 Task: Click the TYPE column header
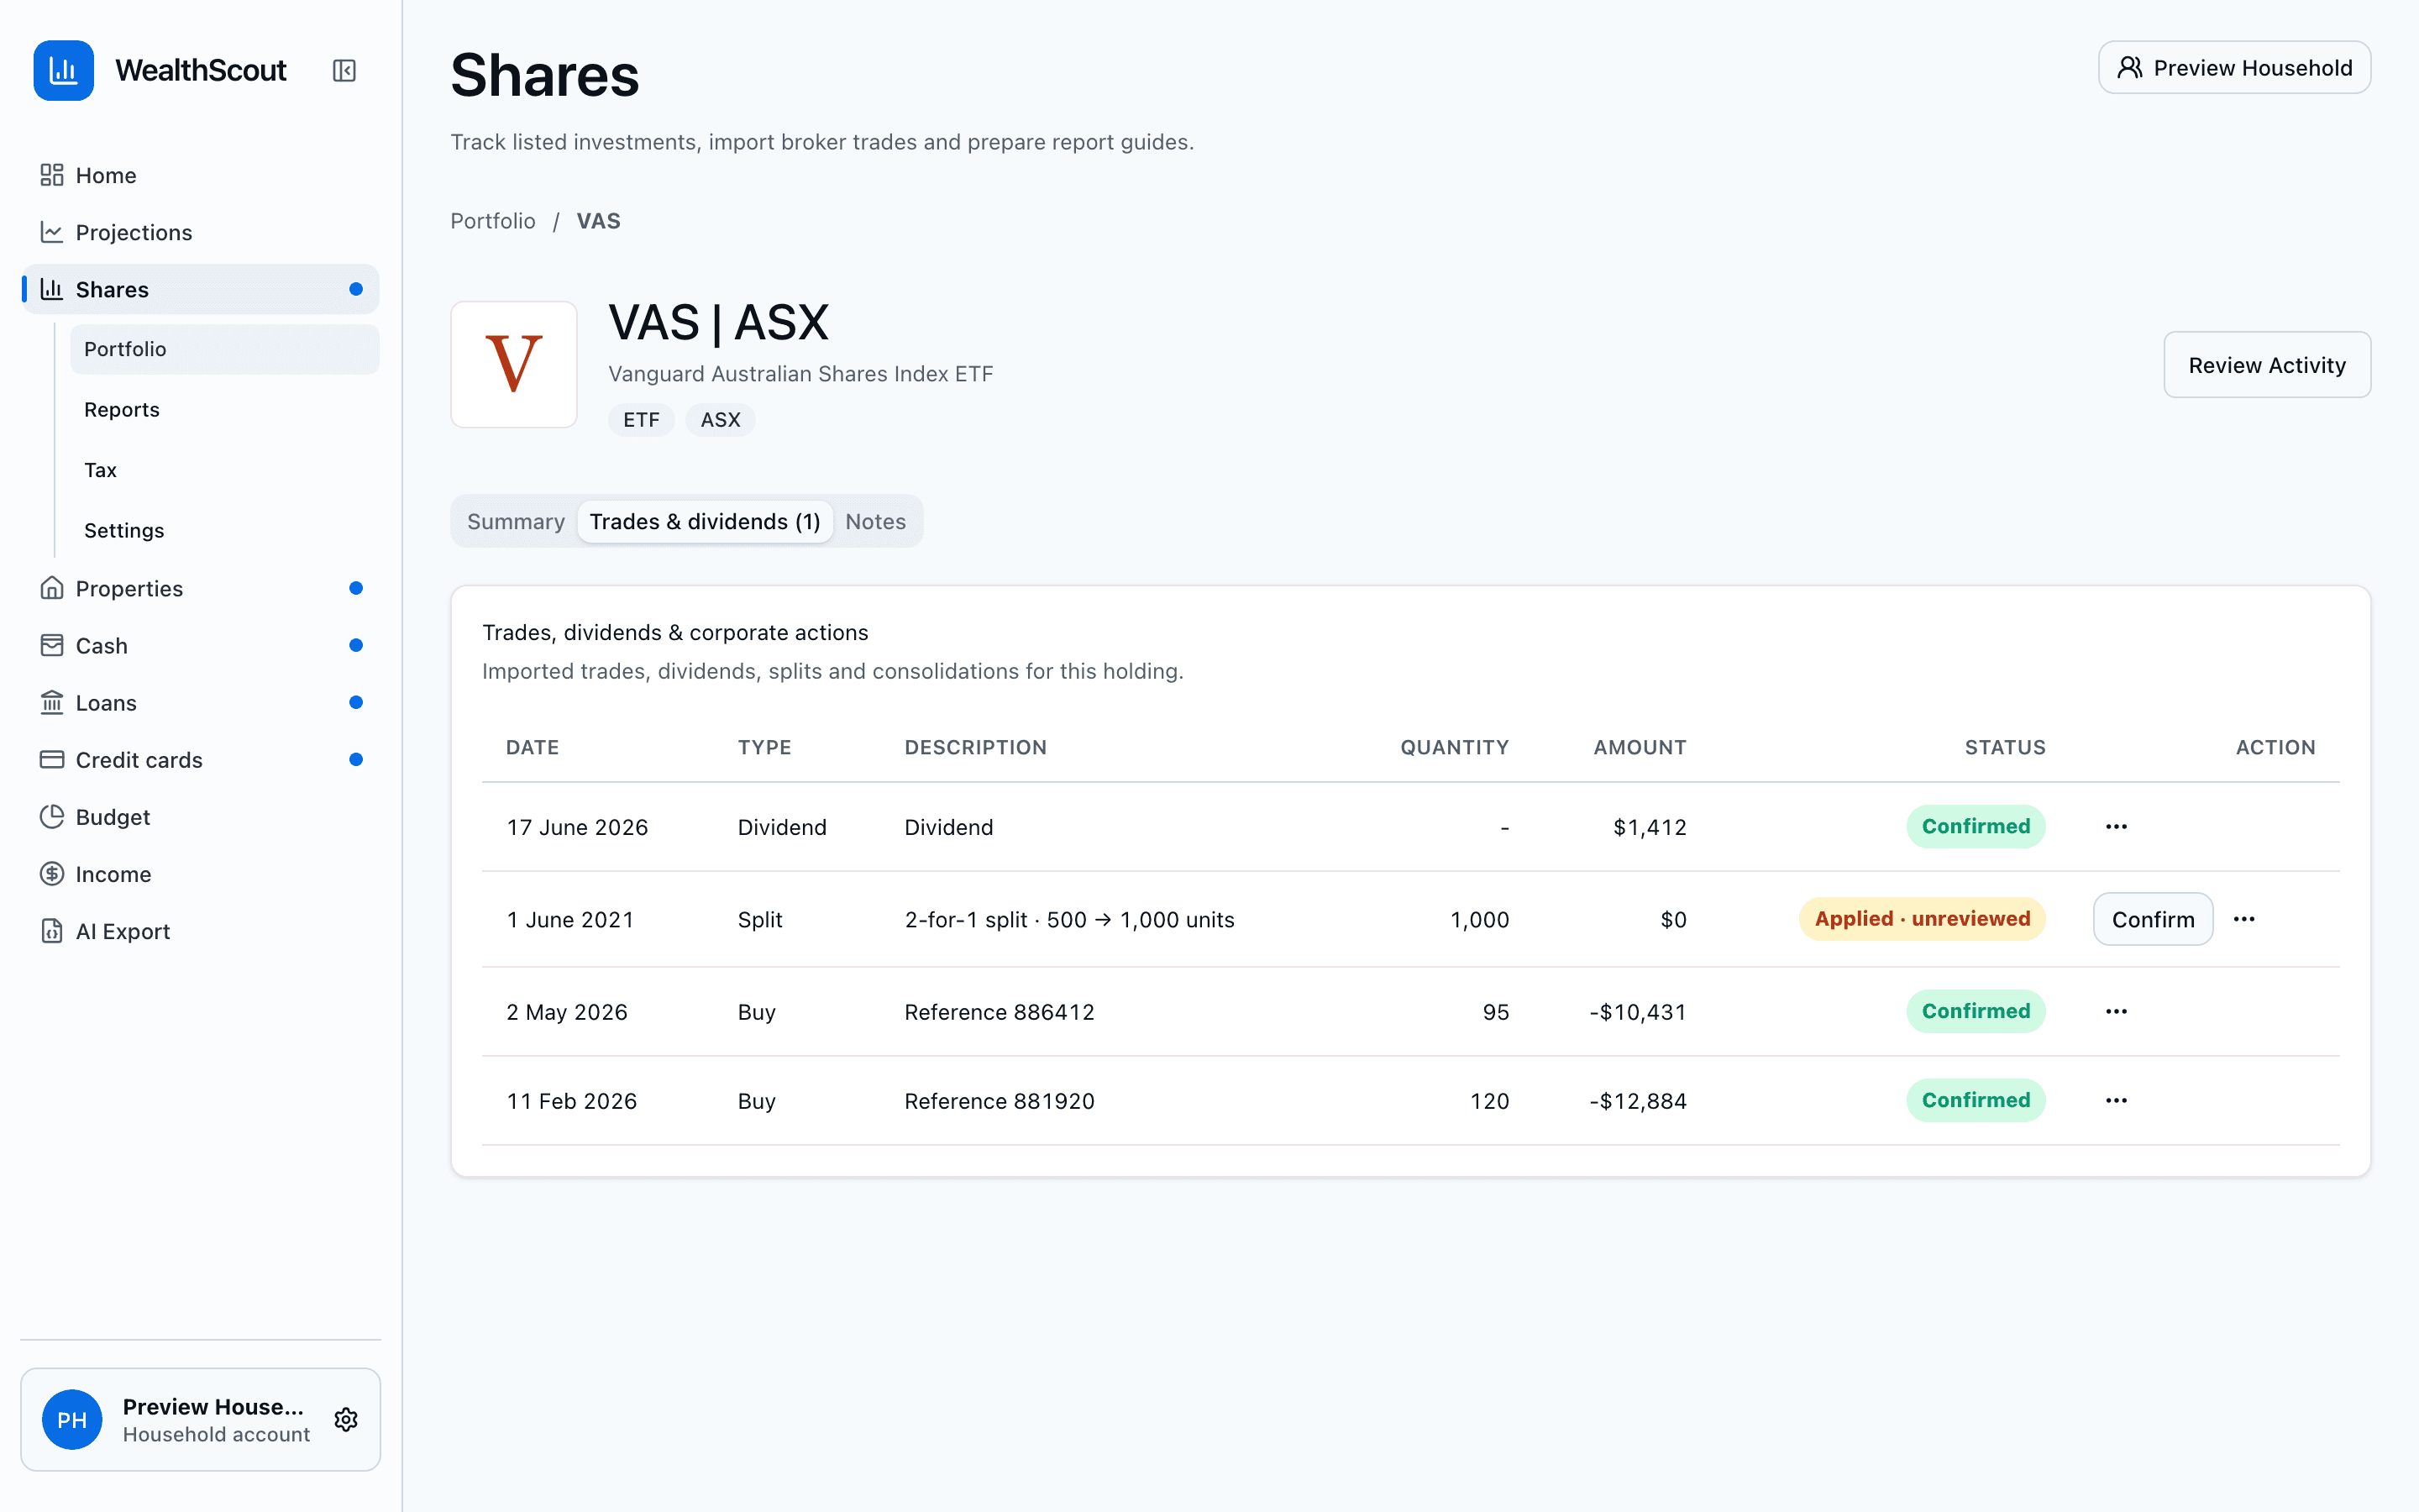(764, 747)
